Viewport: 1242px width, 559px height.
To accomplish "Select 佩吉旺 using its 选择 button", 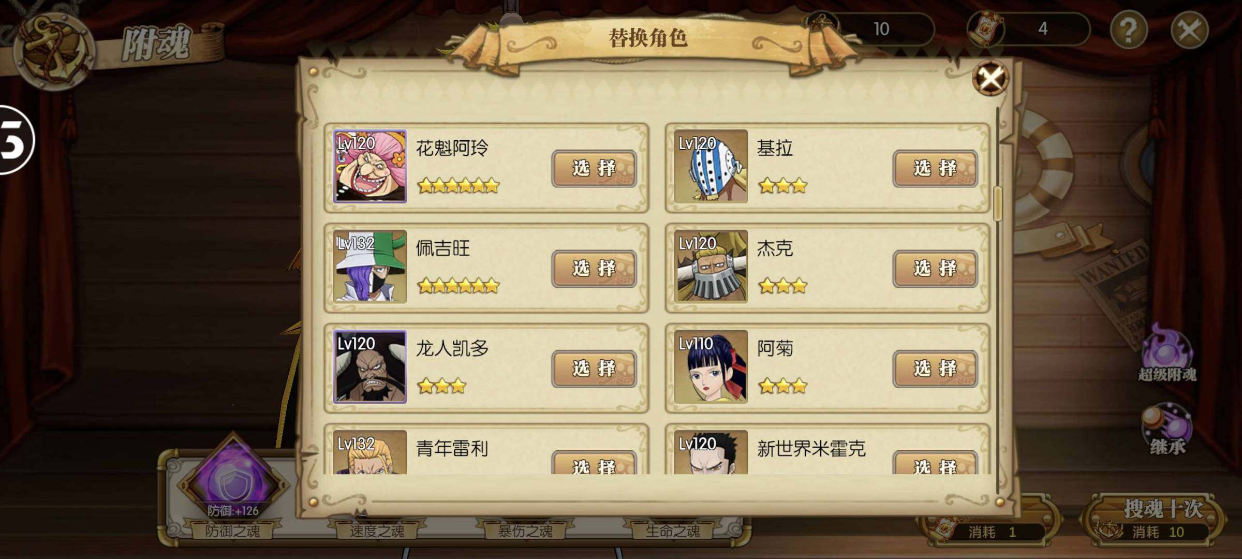I will [594, 269].
